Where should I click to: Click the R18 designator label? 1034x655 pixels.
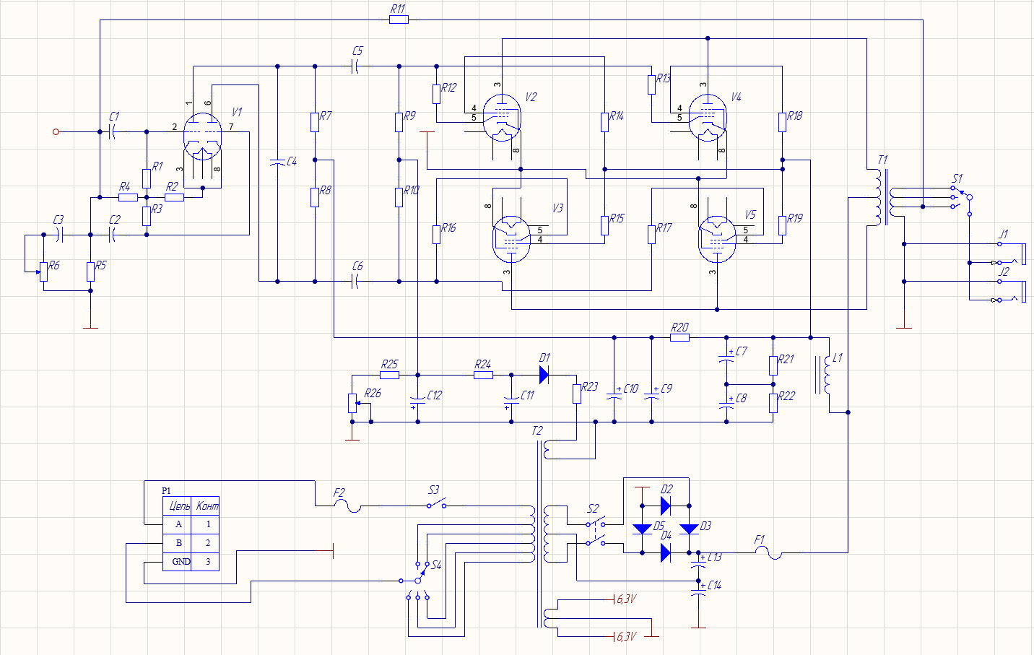[794, 116]
